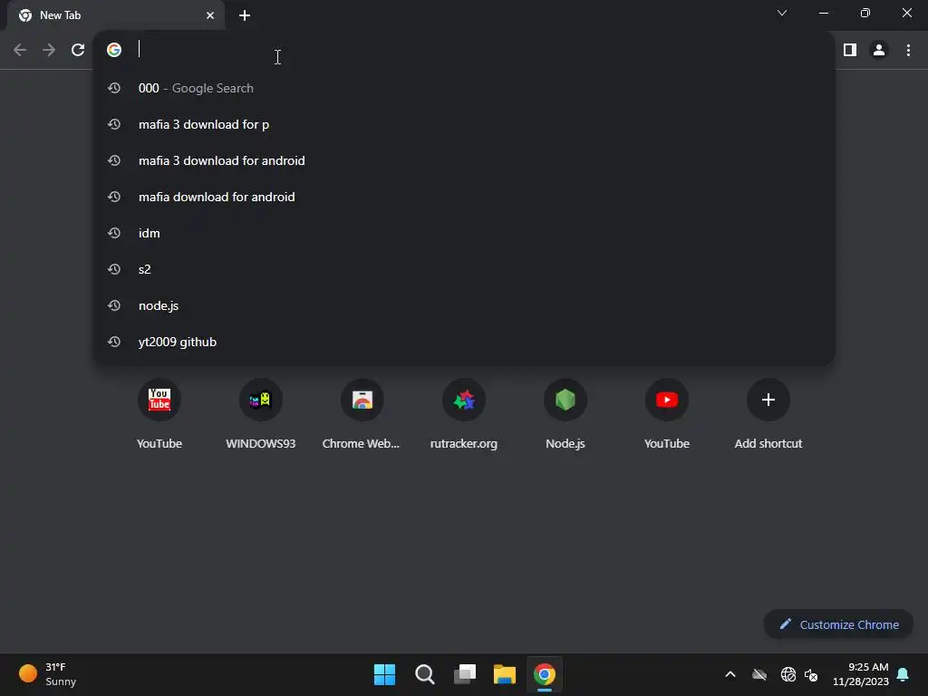Image resolution: width=928 pixels, height=696 pixels.
Task: Choose 'mafia 3 download for android' suggestion
Action: pos(465,160)
